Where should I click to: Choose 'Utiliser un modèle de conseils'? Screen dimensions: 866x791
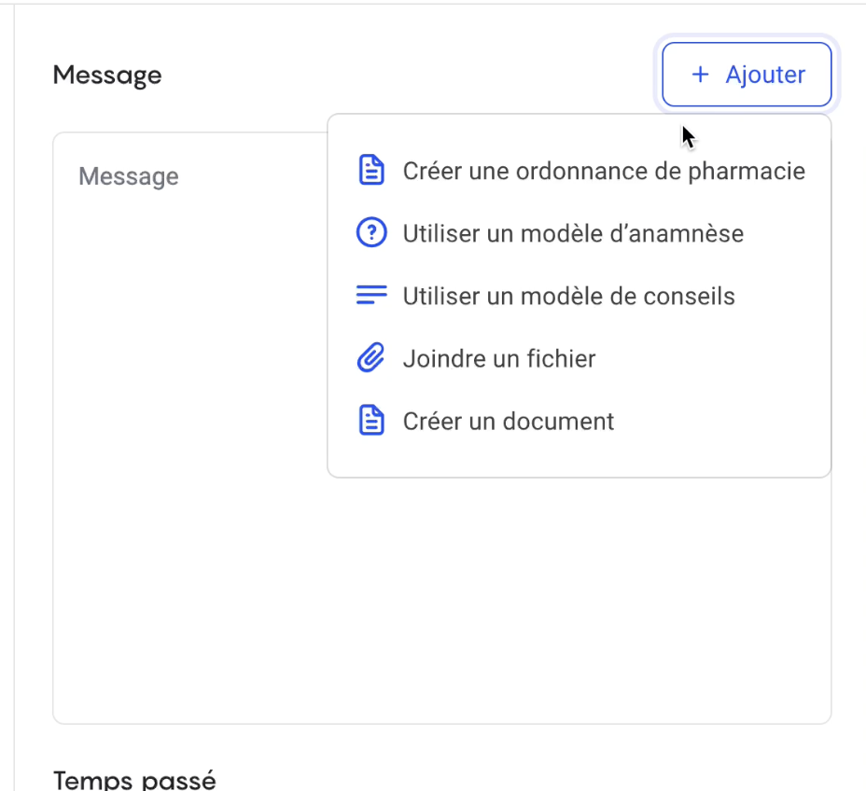click(568, 296)
